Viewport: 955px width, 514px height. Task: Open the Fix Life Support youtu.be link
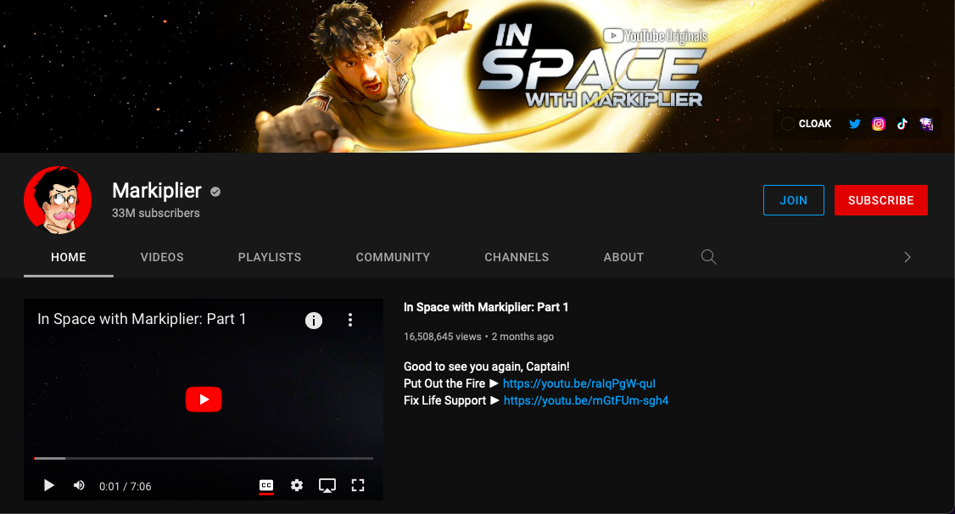tap(586, 400)
